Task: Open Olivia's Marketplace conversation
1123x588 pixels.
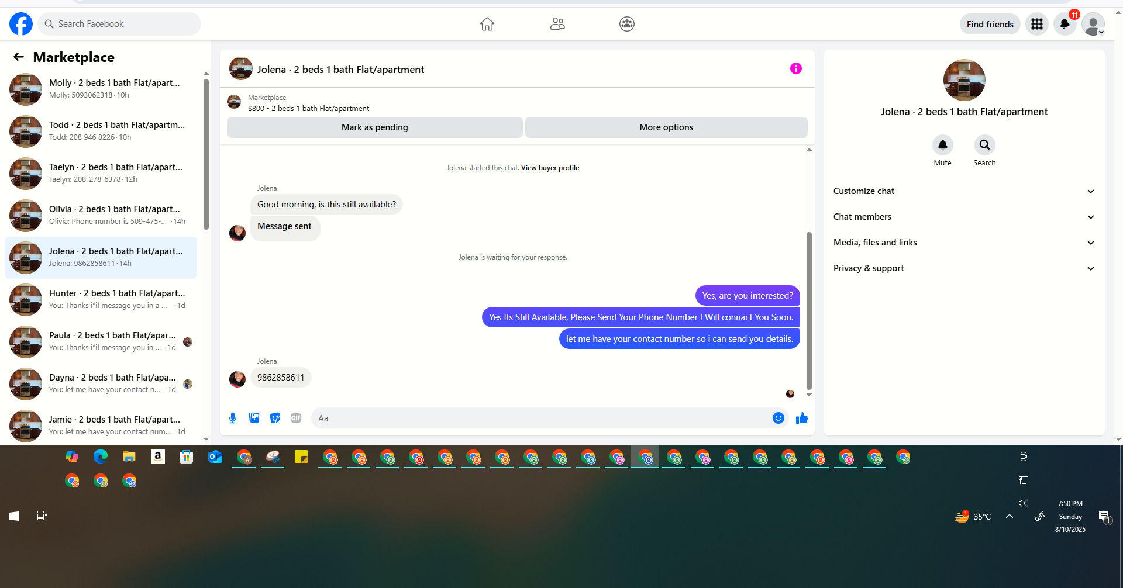Action: 101,216
